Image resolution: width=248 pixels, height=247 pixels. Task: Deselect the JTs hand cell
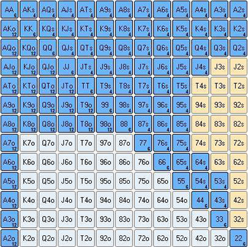86,66
